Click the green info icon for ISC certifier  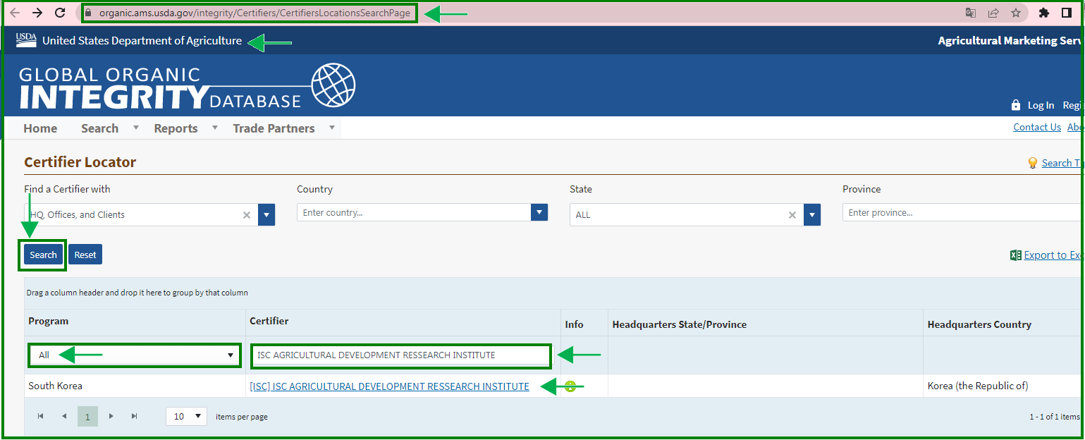click(x=570, y=386)
